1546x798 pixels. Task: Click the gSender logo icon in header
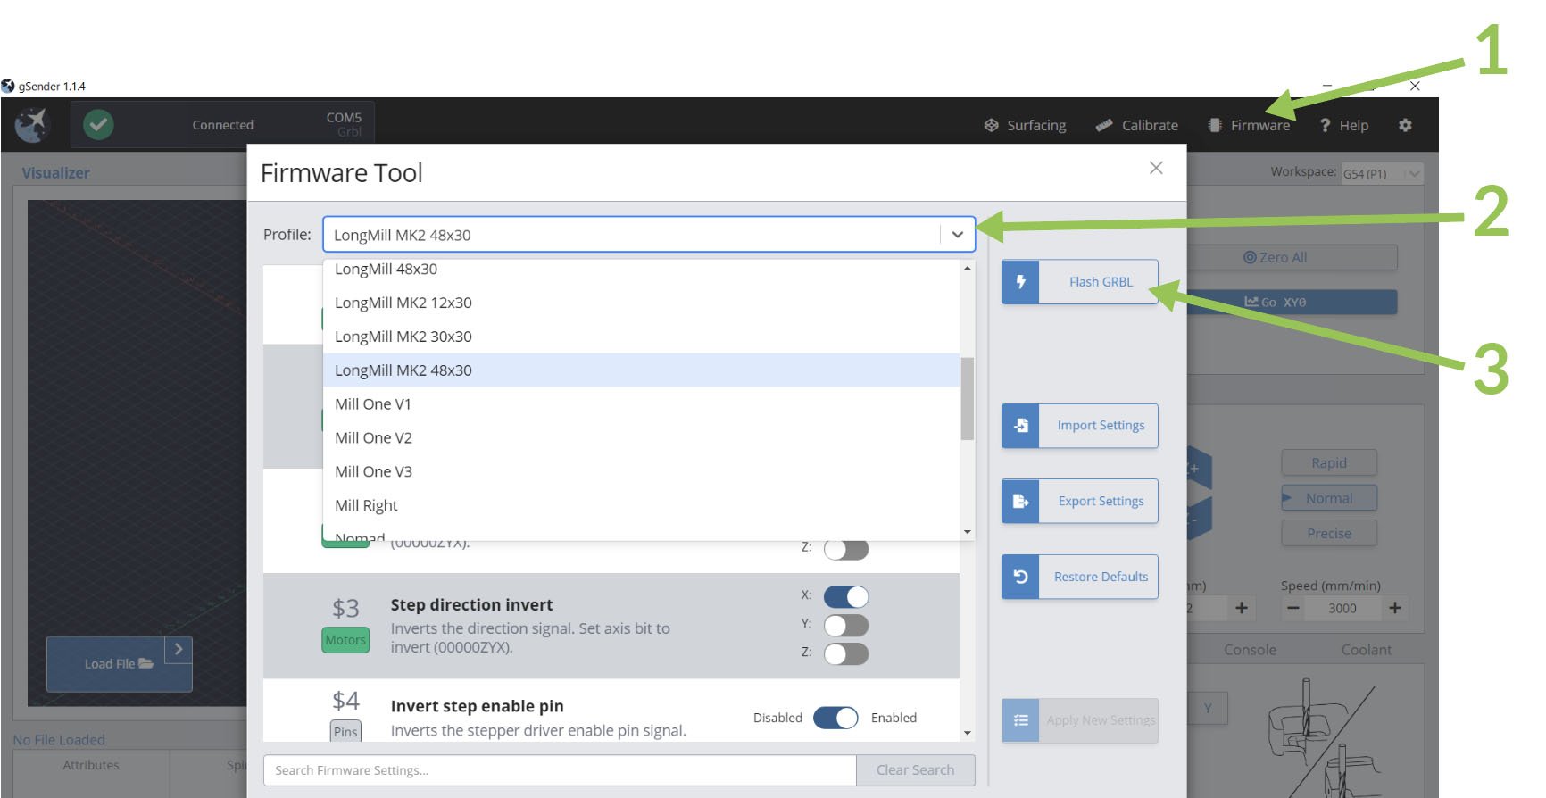click(x=33, y=125)
